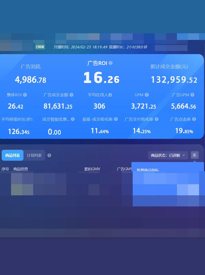Click the 累计成交金额(元) label
This screenshot has width=205, height=275.
[x=169, y=67]
